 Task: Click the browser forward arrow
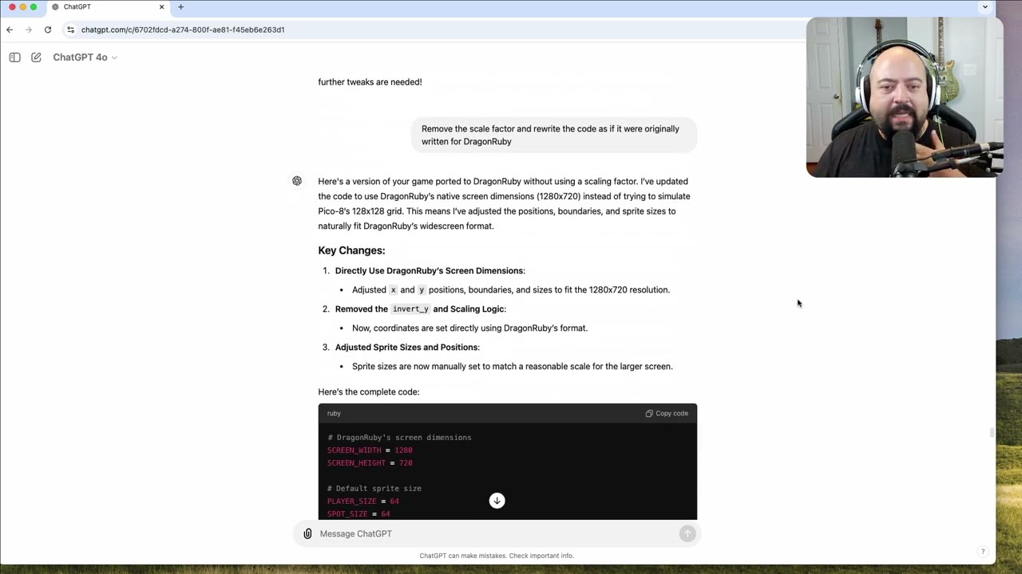[x=28, y=29]
